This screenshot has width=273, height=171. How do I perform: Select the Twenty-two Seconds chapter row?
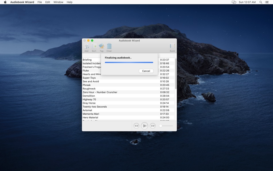(x=128, y=107)
